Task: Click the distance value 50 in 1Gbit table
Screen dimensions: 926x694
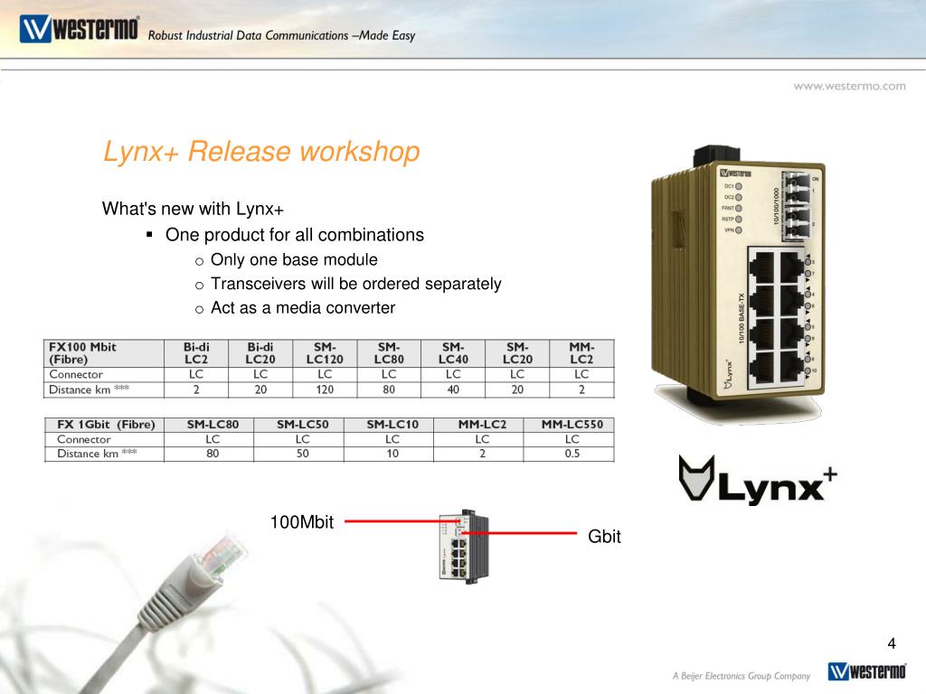Action: (x=302, y=454)
